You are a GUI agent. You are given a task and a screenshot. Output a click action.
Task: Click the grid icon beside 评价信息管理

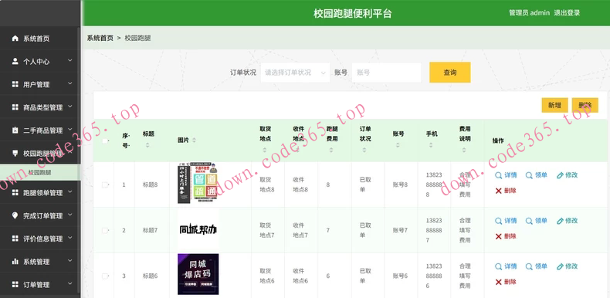click(x=15, y=238)
